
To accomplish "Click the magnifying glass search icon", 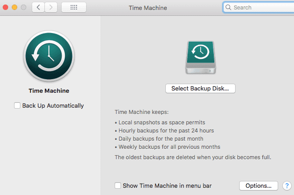I will click(x=228, y=7).
